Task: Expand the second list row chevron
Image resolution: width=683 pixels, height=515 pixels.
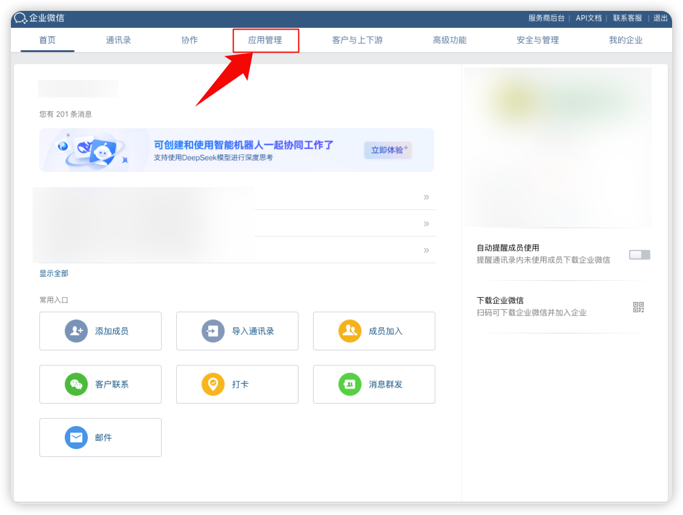Action: pos(426,223)
